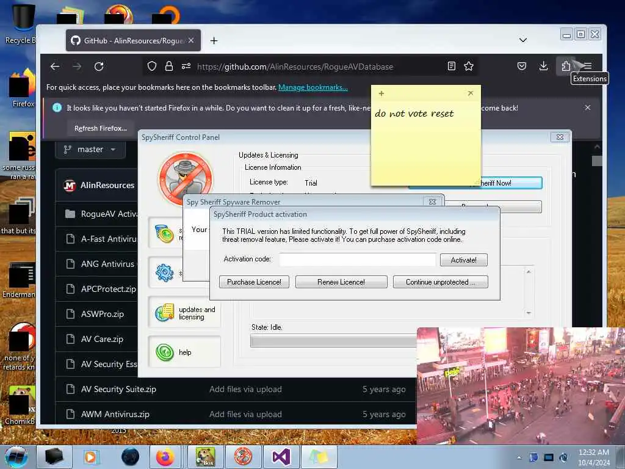
Task: Open Visual Studio from the taskbar
Action: [281, 457]
